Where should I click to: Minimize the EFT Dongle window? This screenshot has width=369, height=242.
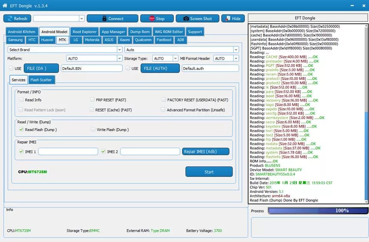click(352, 6)
